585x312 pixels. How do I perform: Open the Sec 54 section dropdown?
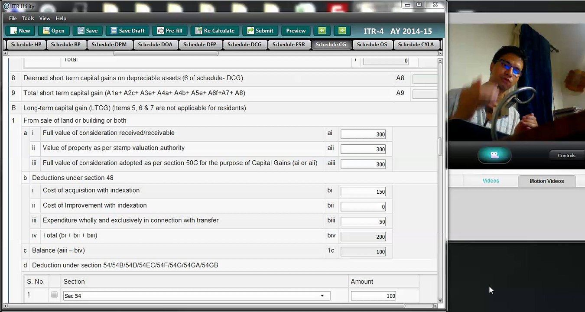point(197,296)
